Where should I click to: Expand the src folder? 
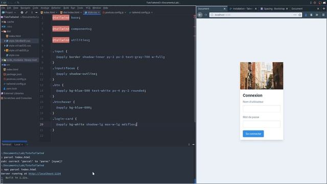tap(2, 65)
